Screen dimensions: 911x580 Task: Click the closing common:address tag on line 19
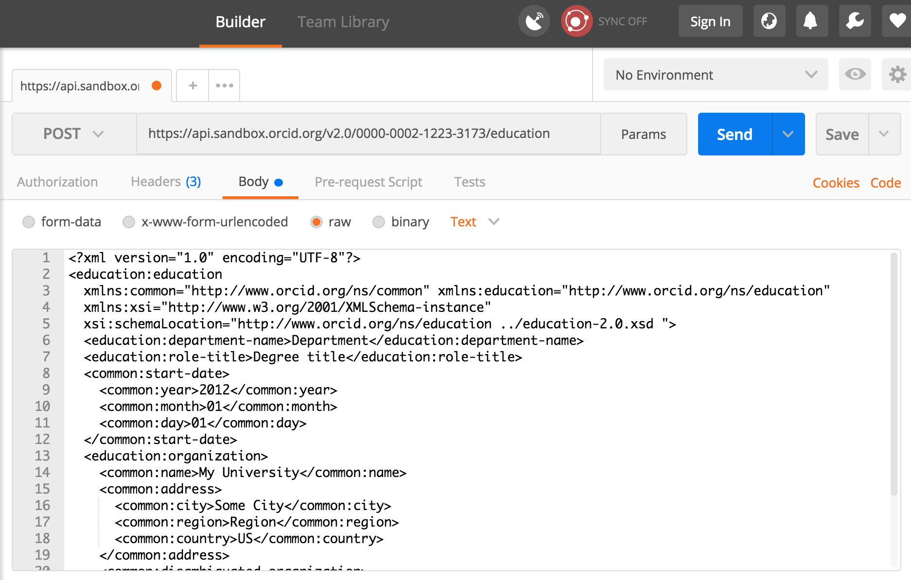164,555
